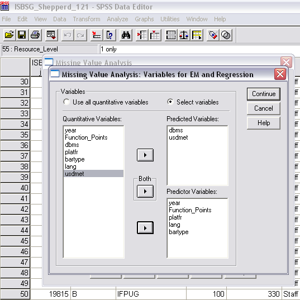Image resolution: width=300 pixels, height=300 pixels.
Task: Open the Graphs menu
Action: tap(144, 19)
